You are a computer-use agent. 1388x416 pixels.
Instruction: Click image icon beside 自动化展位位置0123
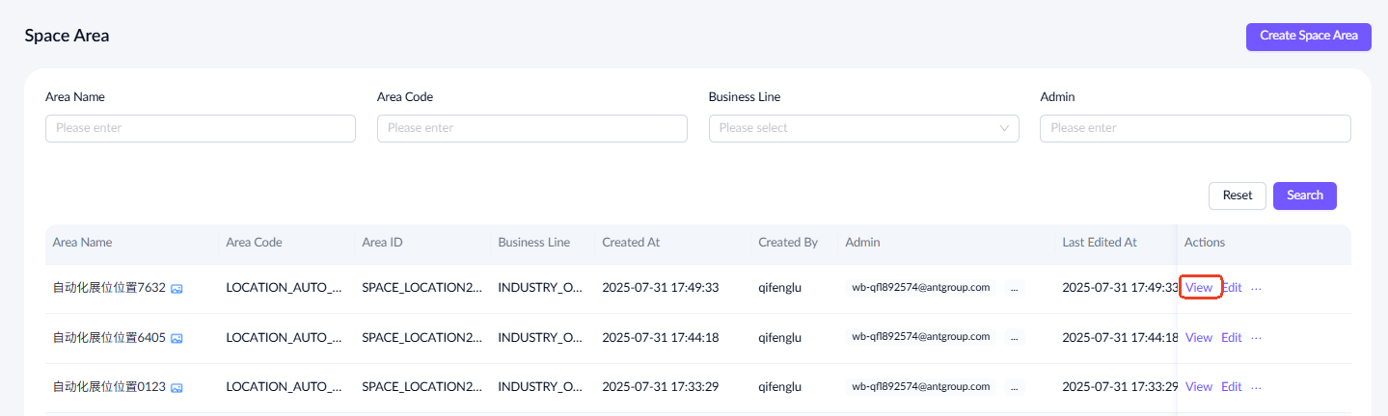tap(177, 388)
